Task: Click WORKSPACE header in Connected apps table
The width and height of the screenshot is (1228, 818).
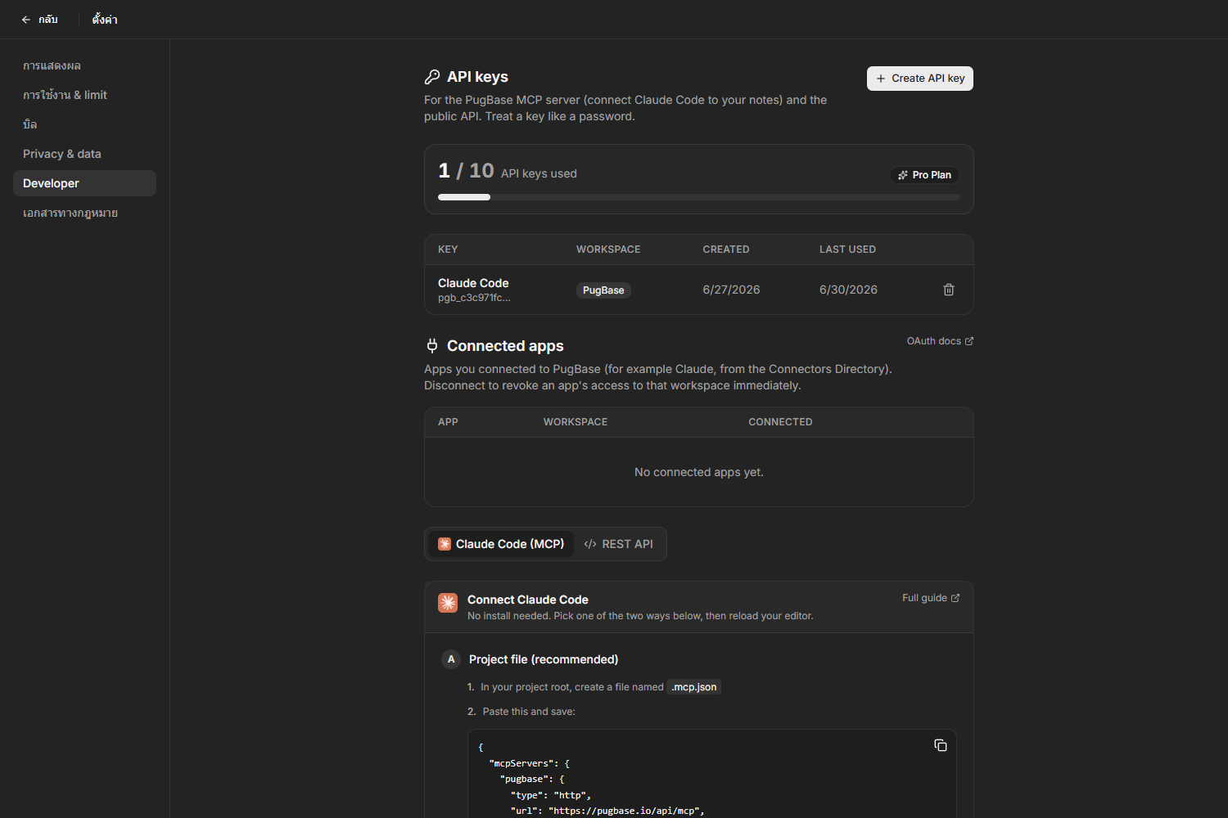Action: (576, 422)
